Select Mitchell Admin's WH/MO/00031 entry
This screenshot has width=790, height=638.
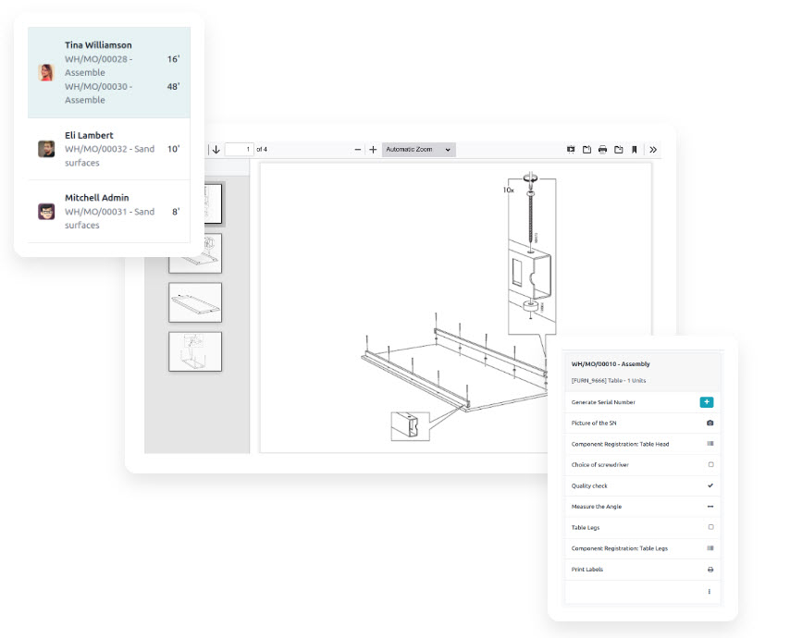(x=109, y=212)
